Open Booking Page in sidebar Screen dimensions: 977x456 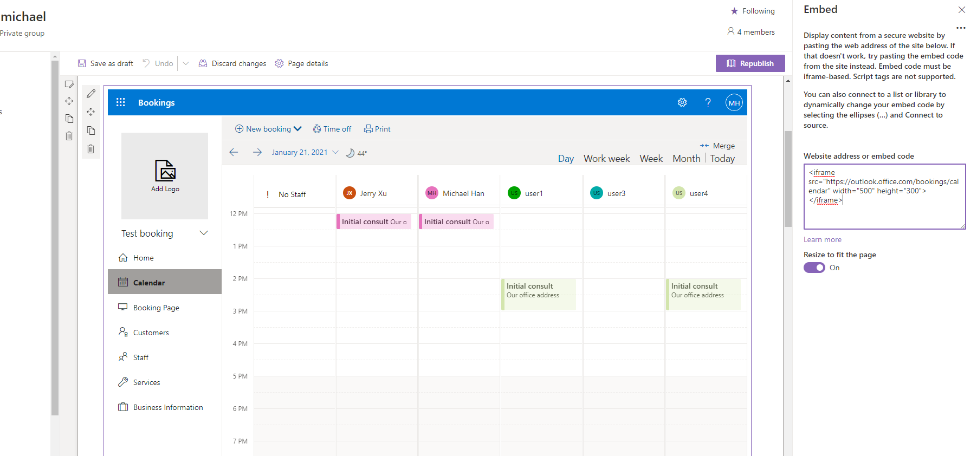165,308
